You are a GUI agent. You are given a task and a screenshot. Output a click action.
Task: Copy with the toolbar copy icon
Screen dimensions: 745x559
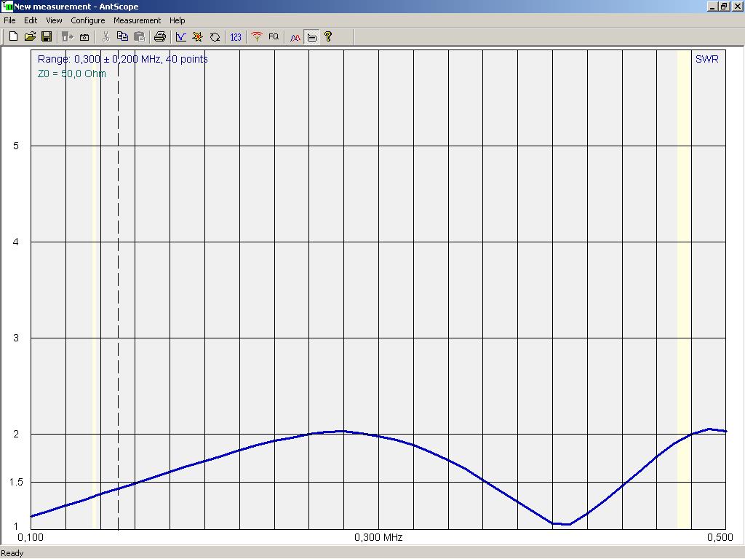click(x=122, y=36)
